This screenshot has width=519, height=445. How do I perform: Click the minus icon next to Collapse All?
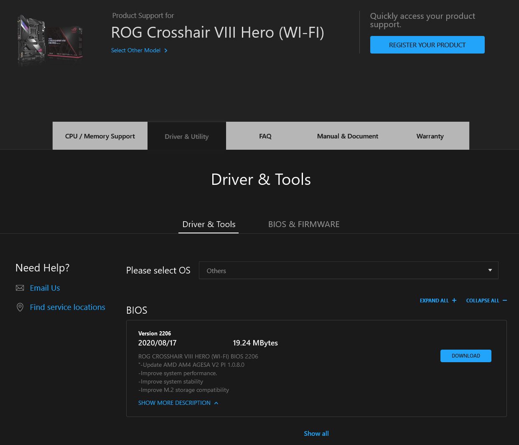click(505, 300)
